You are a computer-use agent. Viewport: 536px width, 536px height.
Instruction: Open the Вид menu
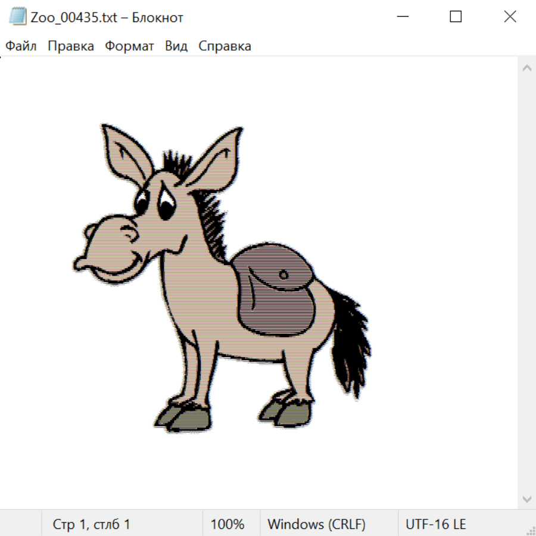point(176,46)
